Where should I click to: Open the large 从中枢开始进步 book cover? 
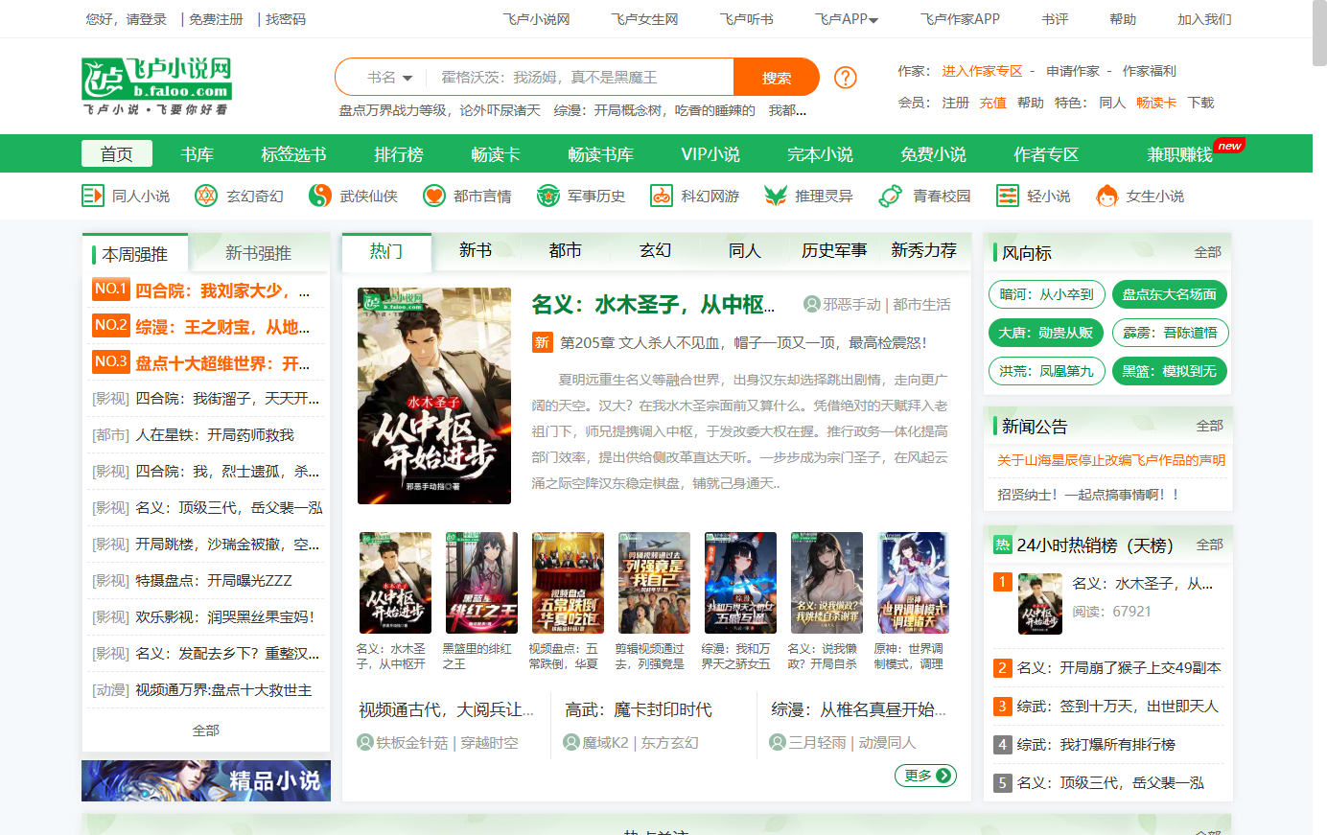tap(434, 396)
